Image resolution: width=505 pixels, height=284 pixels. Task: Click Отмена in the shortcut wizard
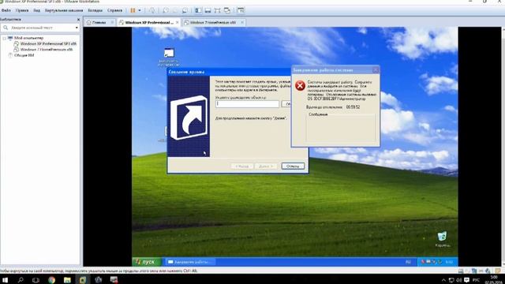pyautogui.click(x=293, y=166)
